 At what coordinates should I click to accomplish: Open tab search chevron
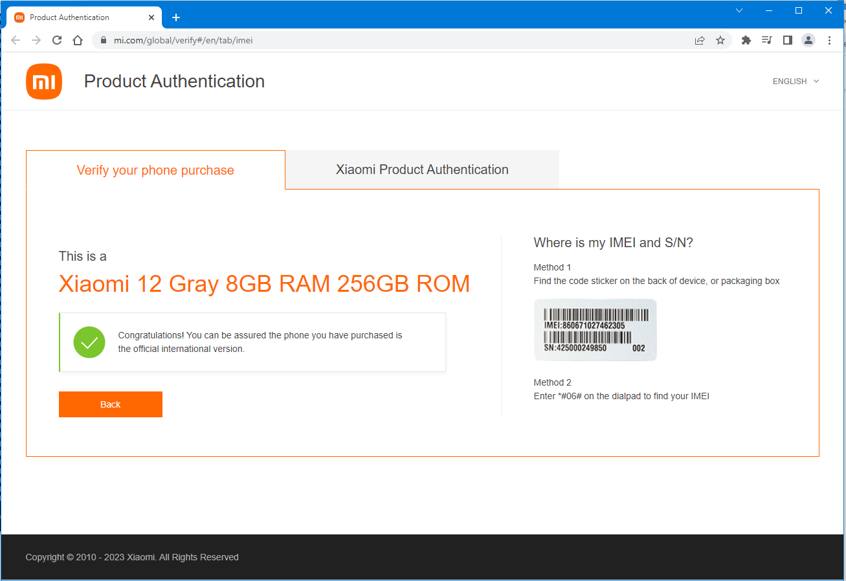[x=739, y=10]
